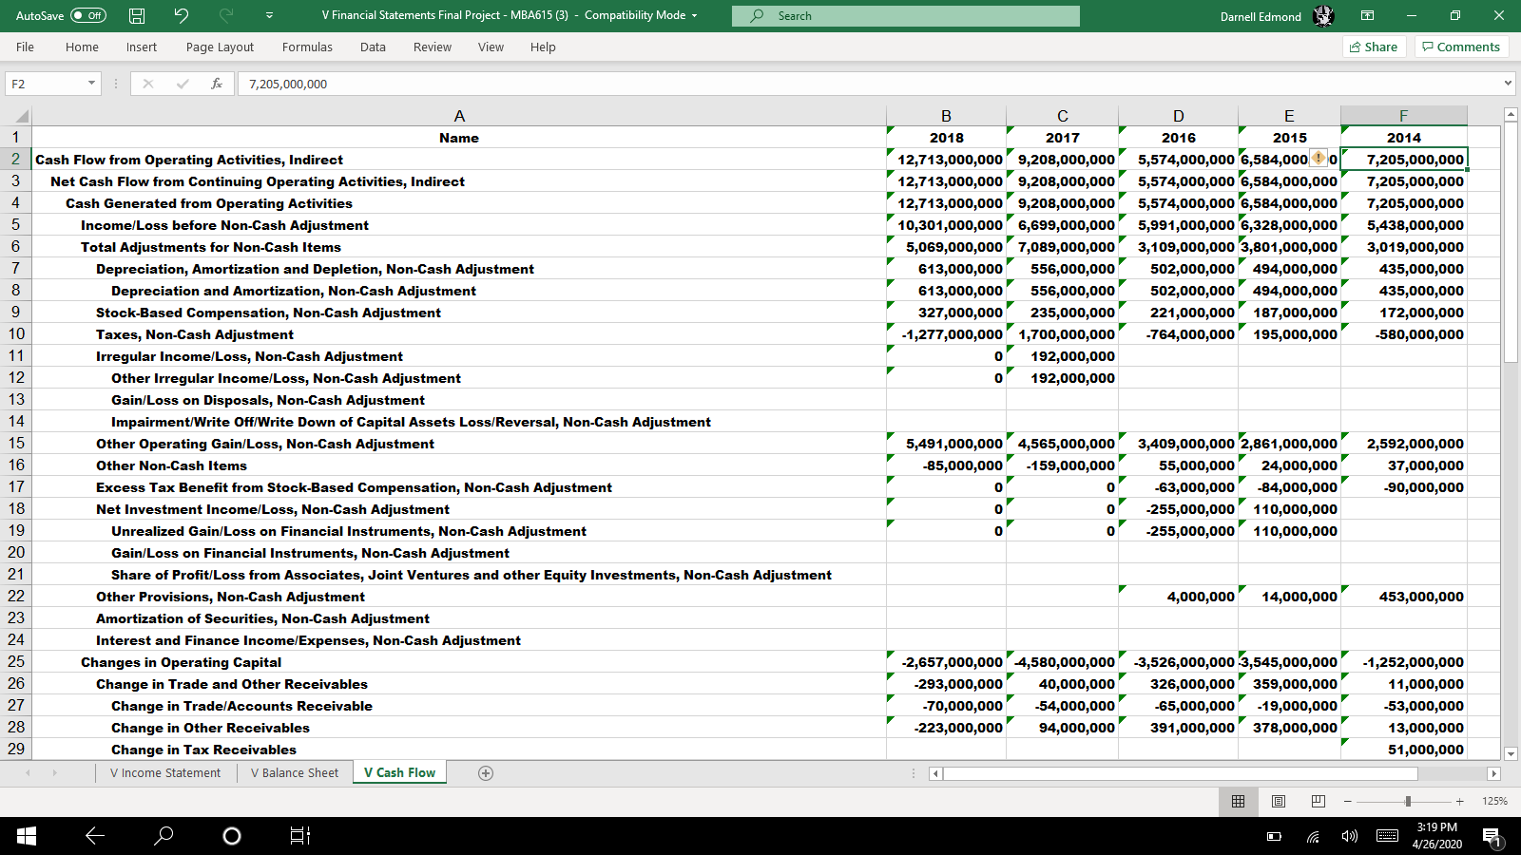Open the Compatibility Mode title dropdown

pyautogui.click(x=694, y=15)
